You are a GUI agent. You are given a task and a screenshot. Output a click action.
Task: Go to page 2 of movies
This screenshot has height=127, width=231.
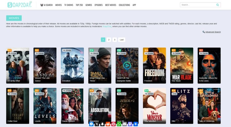[109, 40]
